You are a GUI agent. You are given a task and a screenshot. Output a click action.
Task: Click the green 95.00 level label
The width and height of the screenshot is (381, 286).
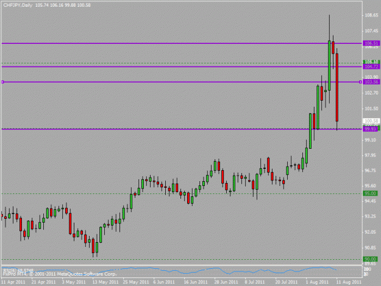pos(371,193)
